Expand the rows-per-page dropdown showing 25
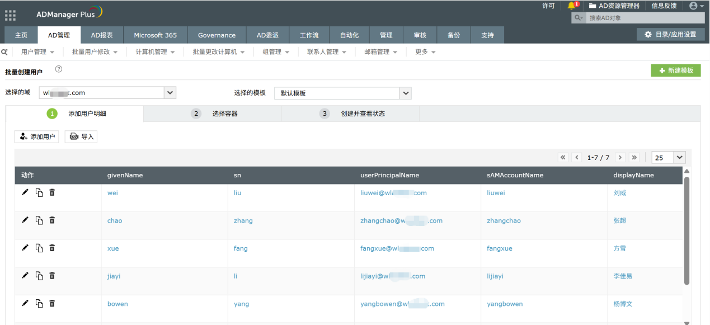 pyautogui.click(x=679, y=158)
